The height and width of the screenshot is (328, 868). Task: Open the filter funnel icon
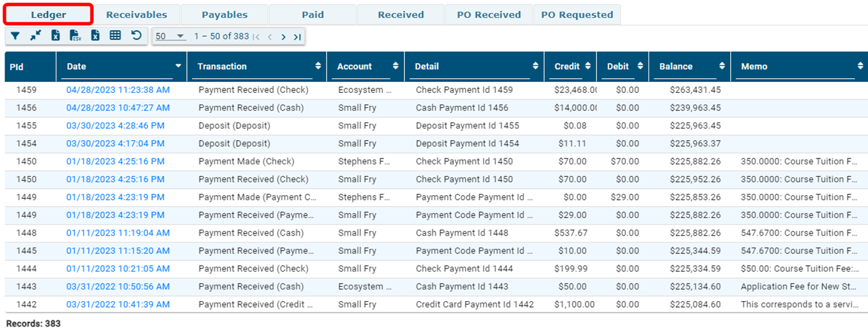(15, 36)
